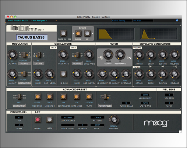Click the filter Cutoff knob
Screen dimensions: 187x148
click(108, 55)
